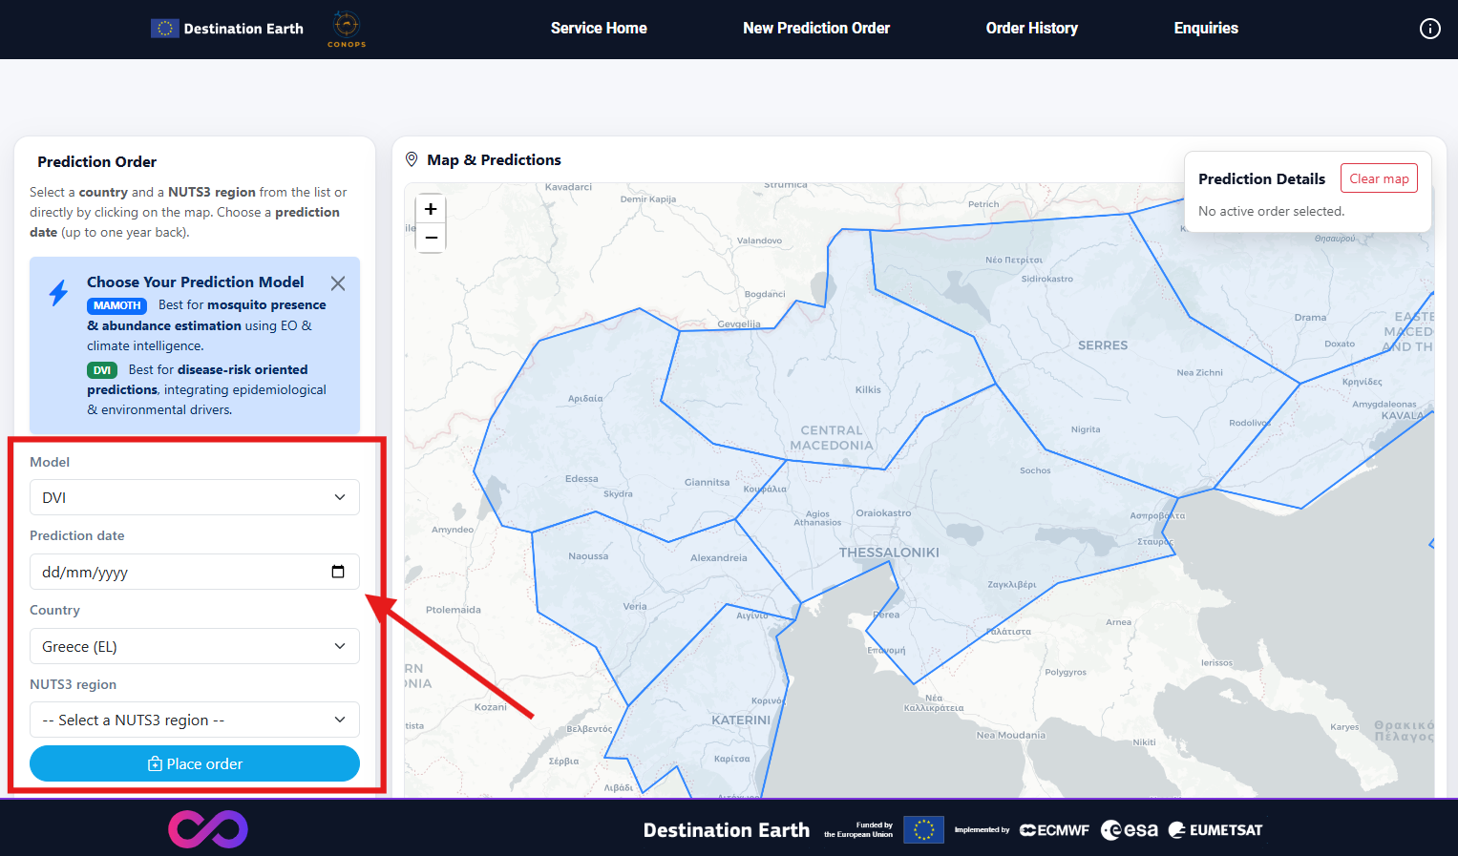Navigate to Enquiries

pos(1205,29)
